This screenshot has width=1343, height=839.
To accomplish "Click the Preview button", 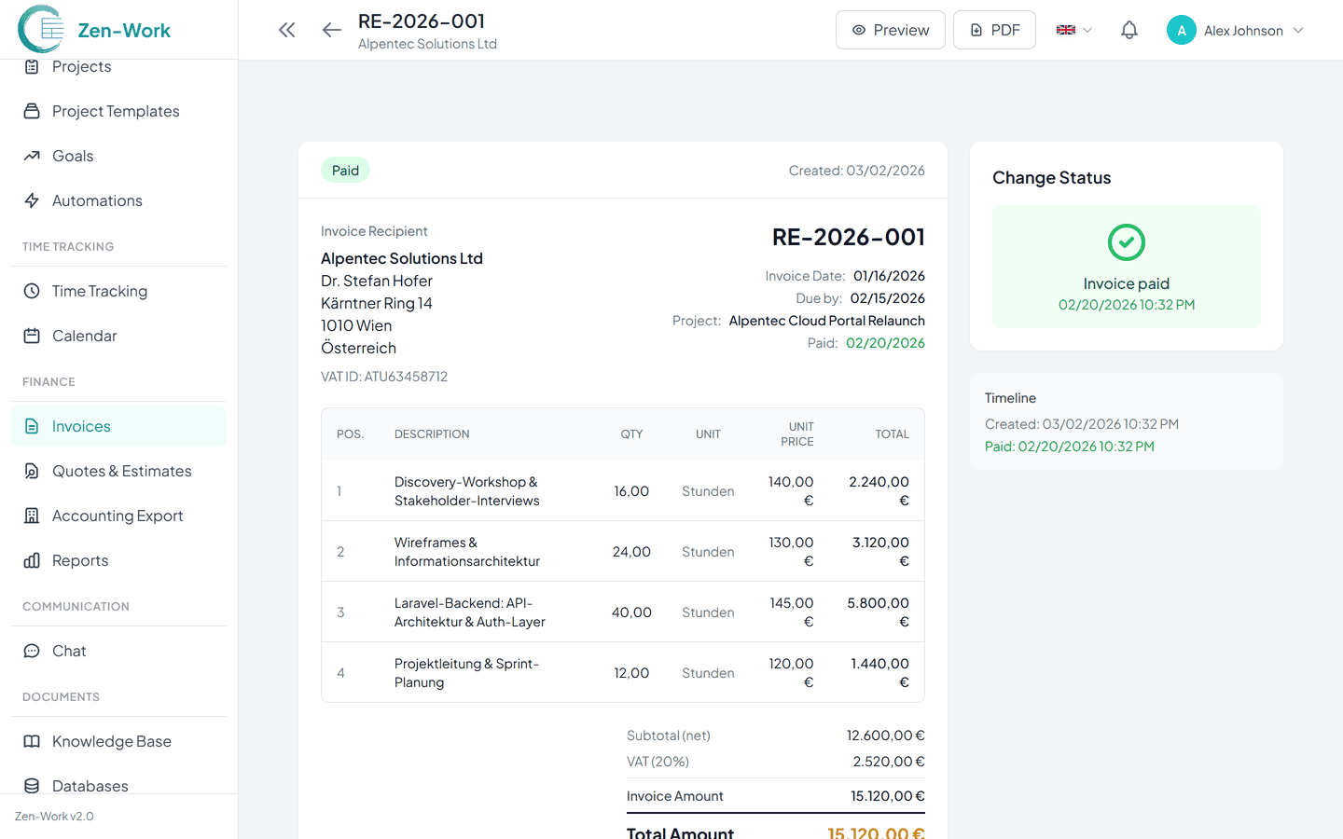I will (890, 30).
